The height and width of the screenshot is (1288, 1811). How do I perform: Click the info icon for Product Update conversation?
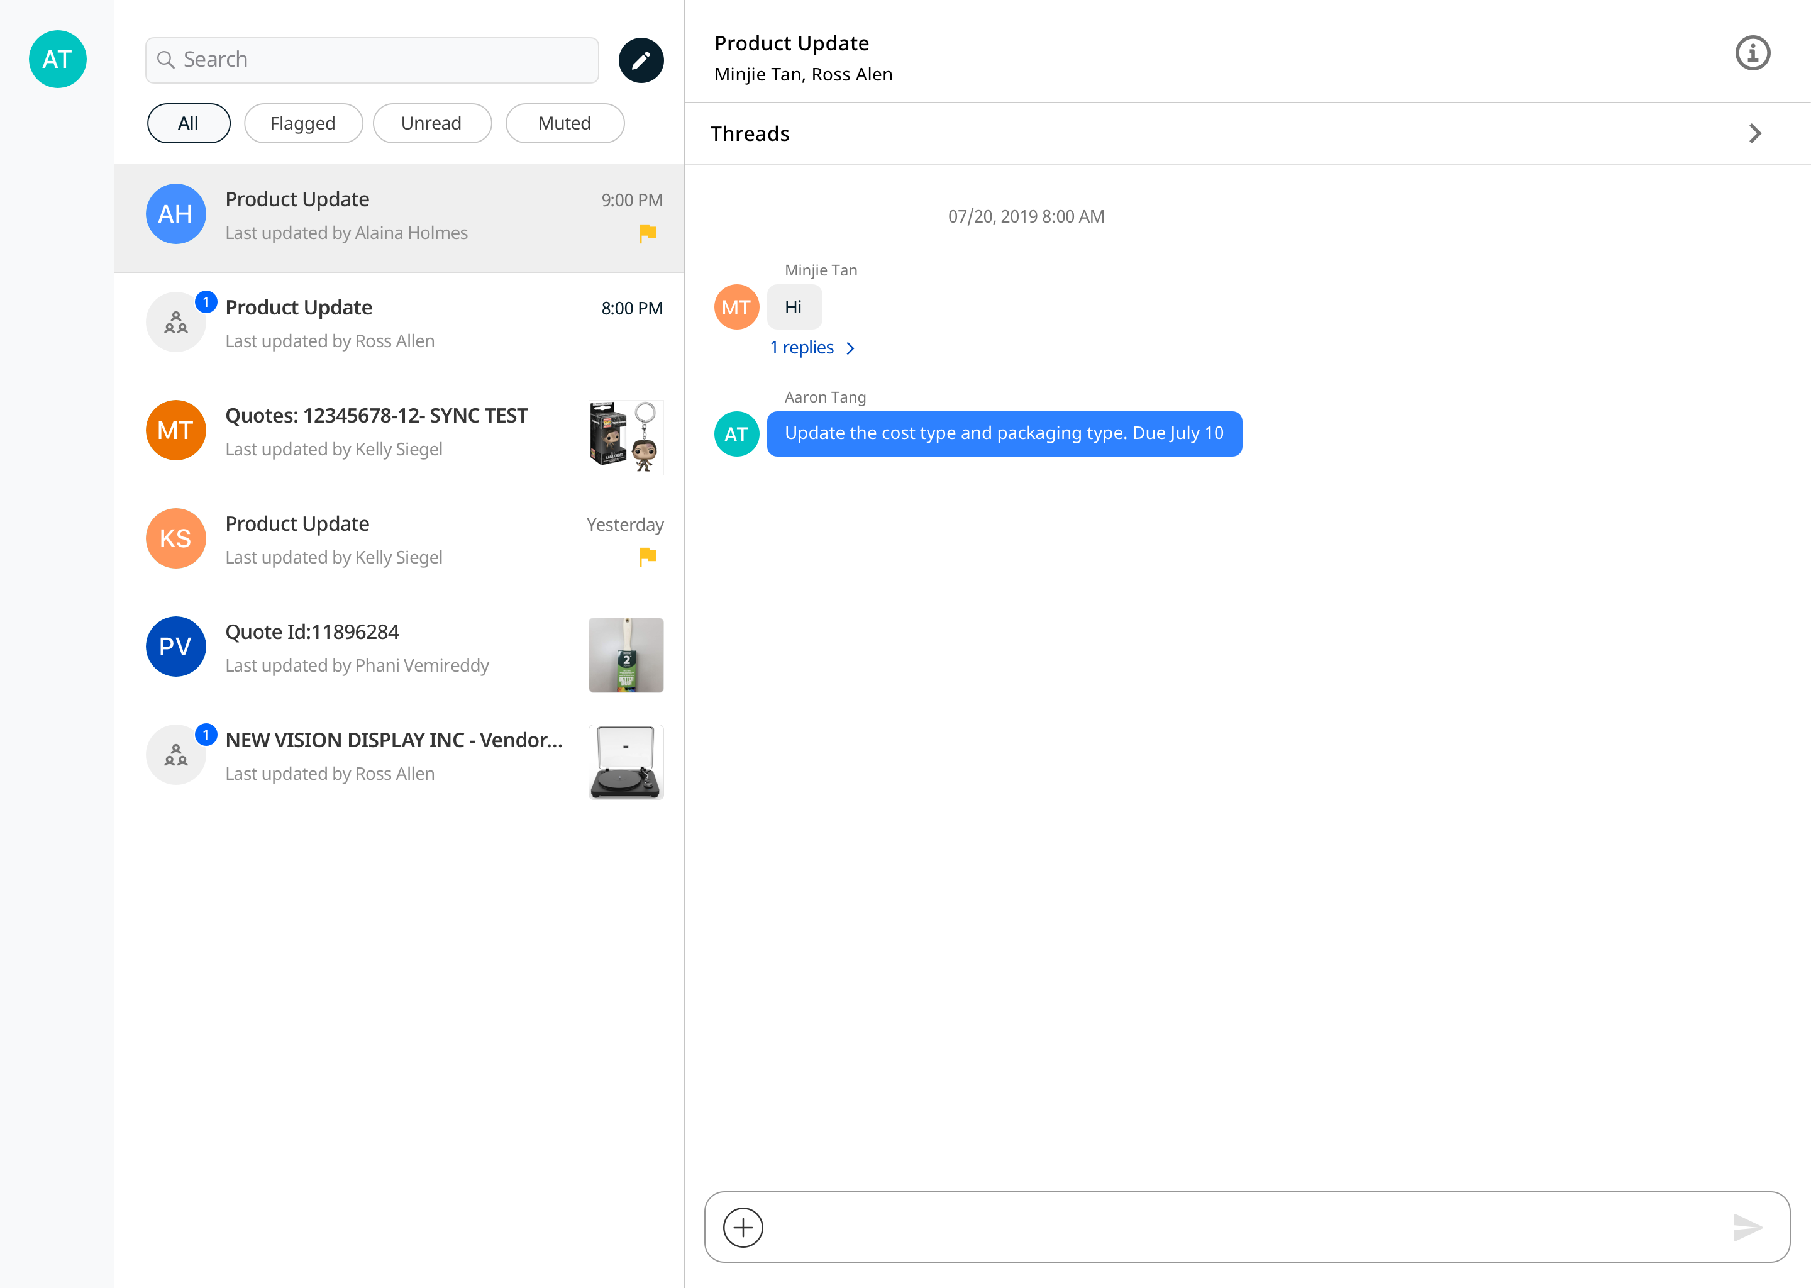tap(1753, 52)
